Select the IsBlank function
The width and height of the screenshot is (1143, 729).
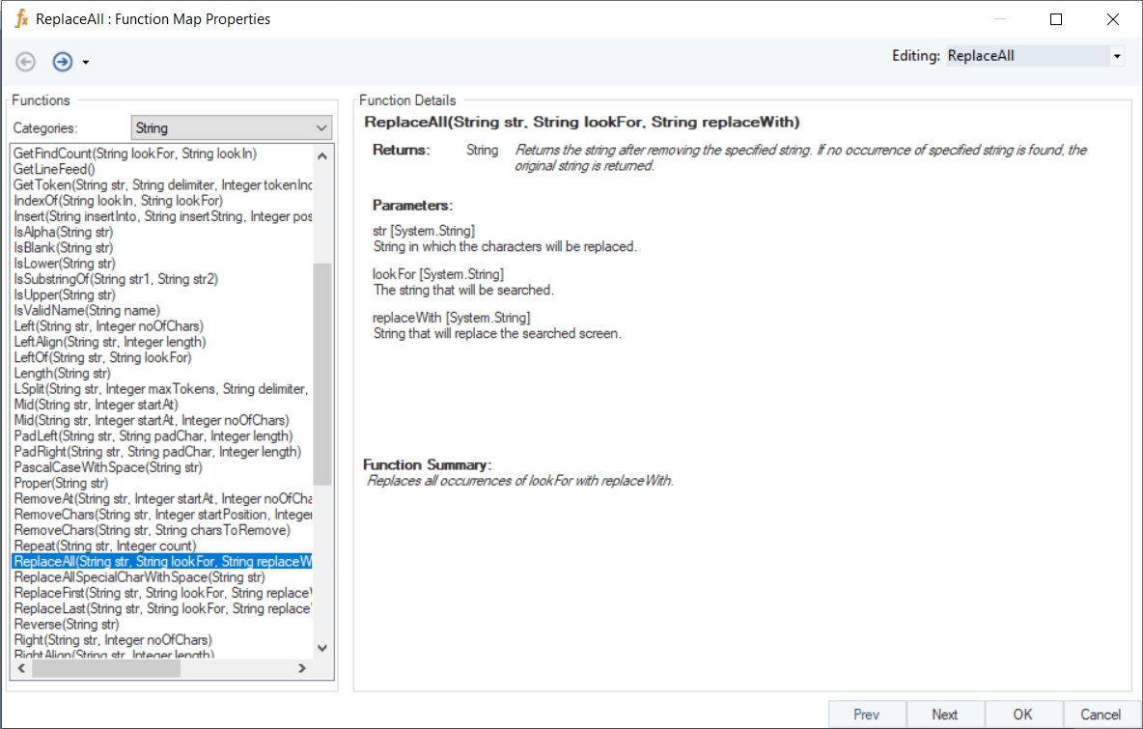point(64,247)
